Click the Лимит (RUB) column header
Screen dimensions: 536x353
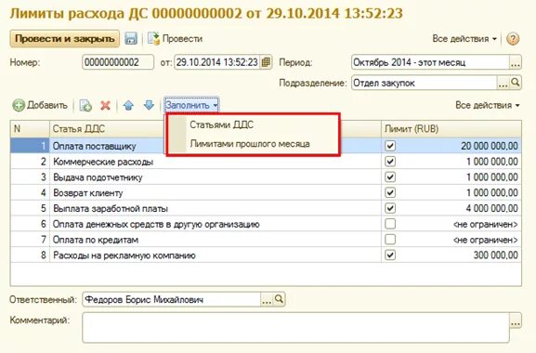(451, 129)
